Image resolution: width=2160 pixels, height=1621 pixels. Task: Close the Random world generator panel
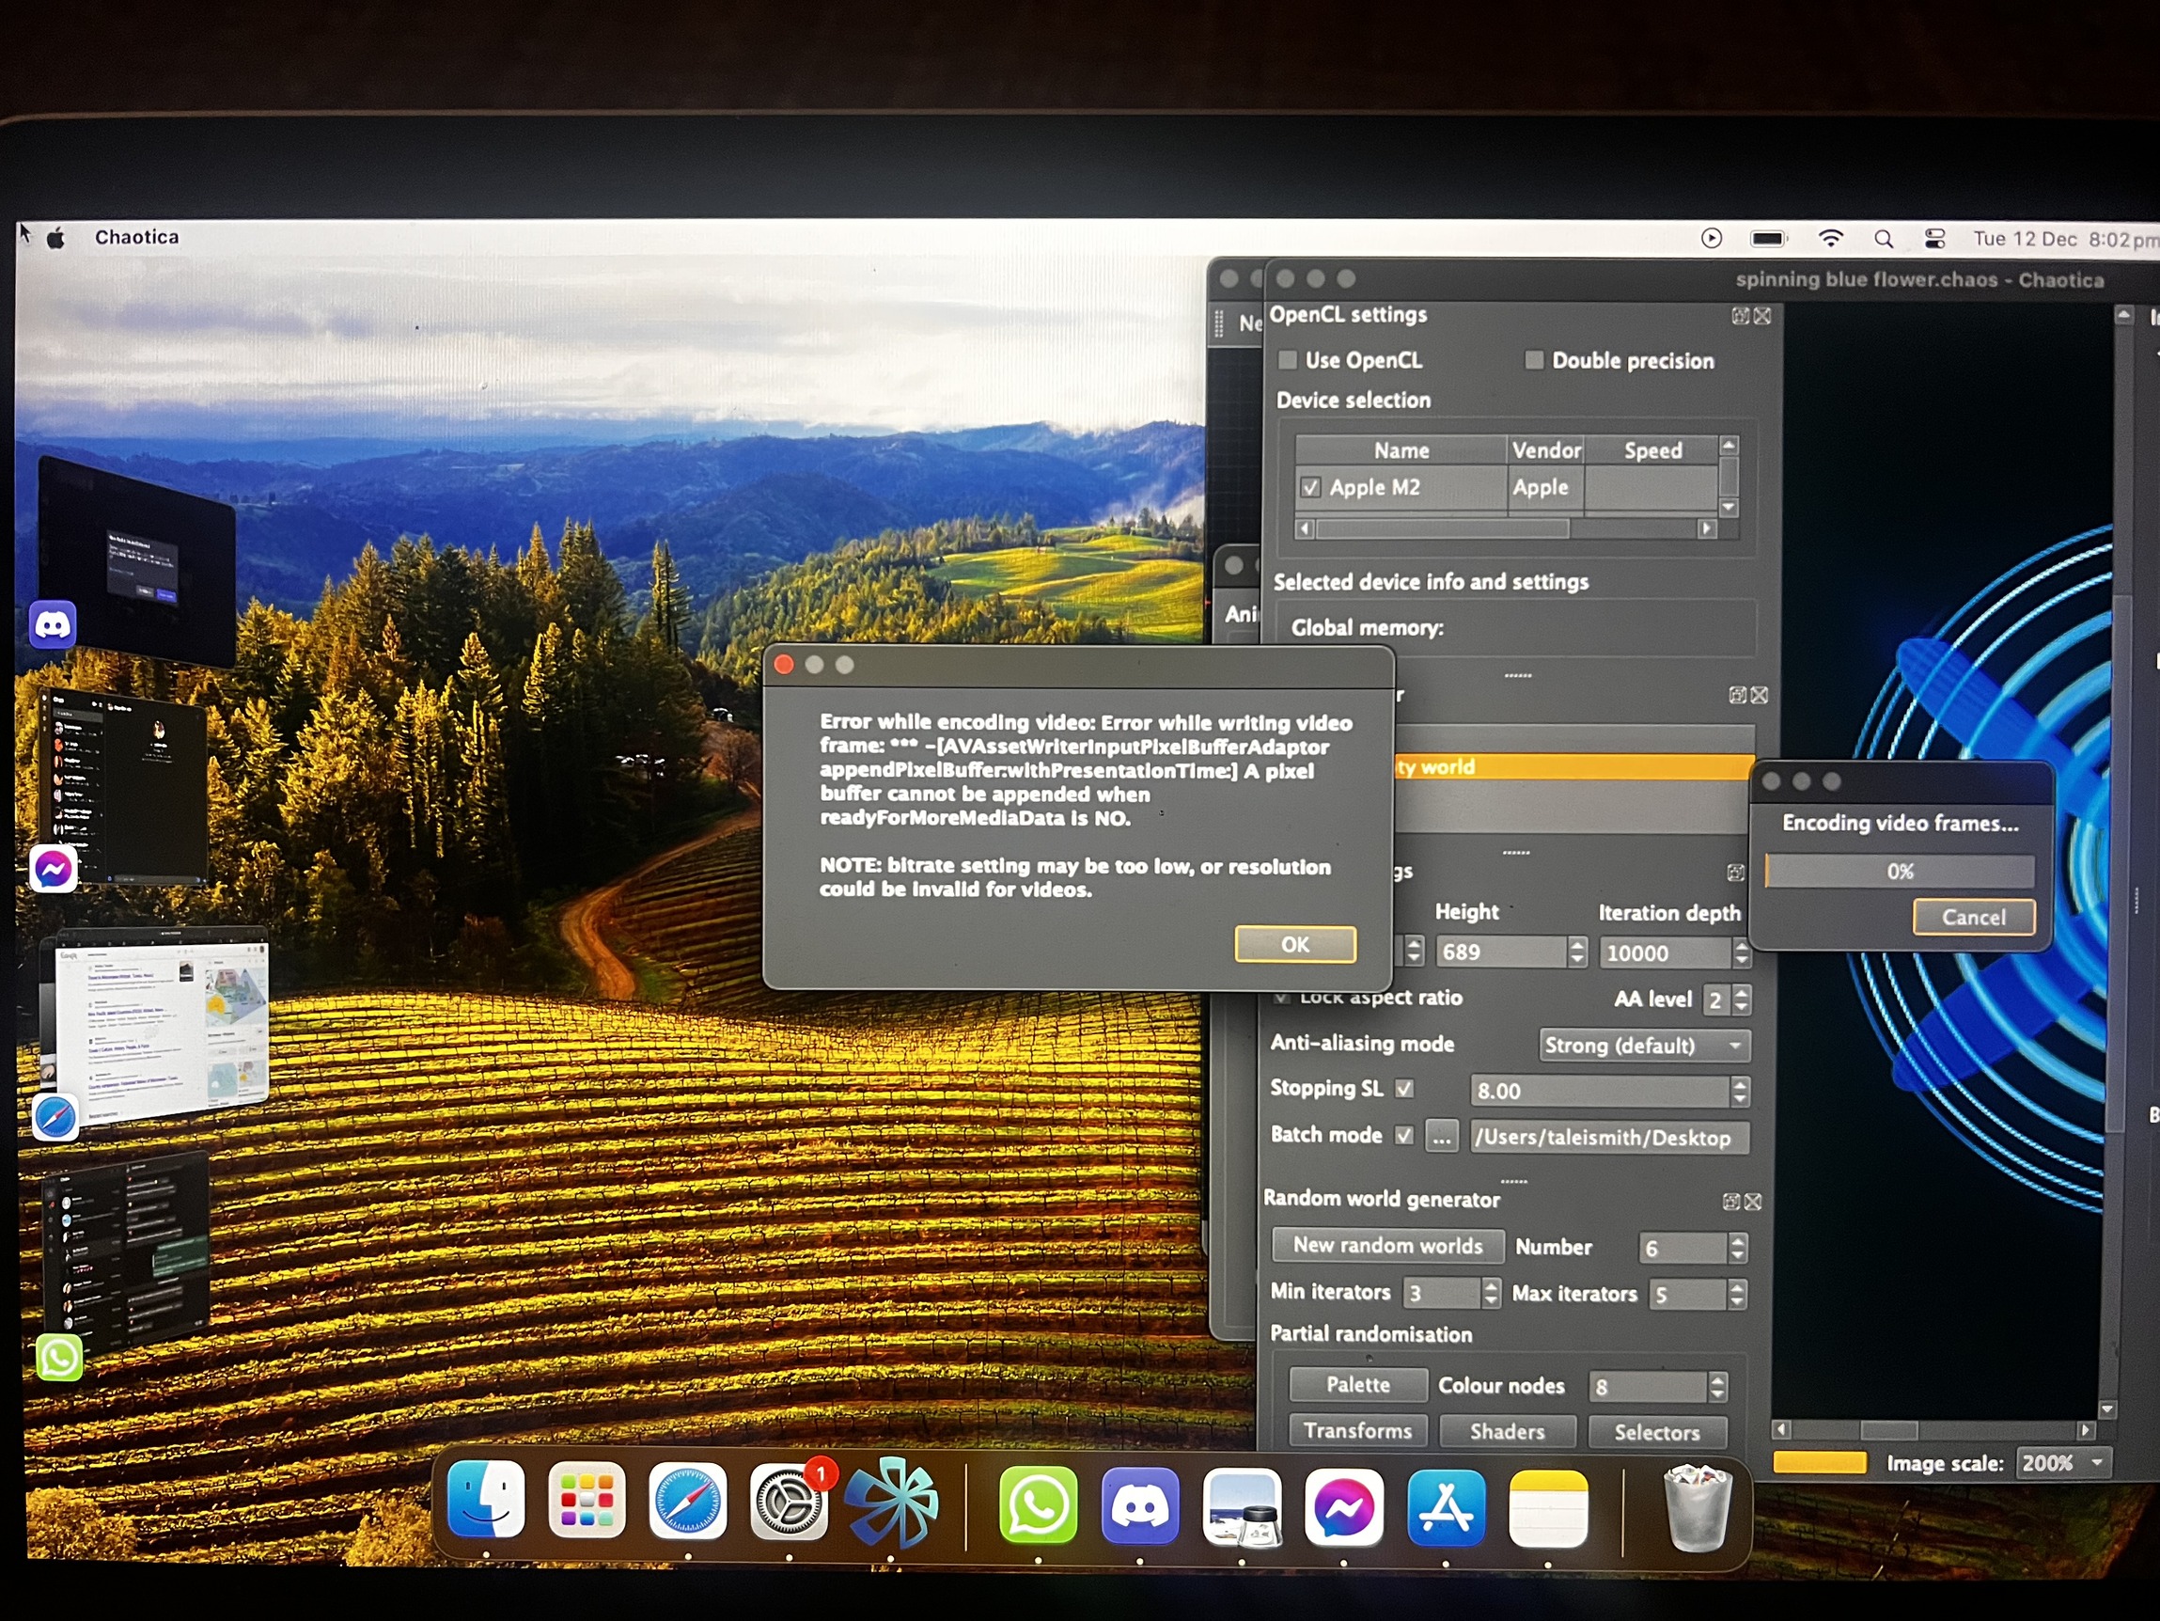(1753, 1202)
